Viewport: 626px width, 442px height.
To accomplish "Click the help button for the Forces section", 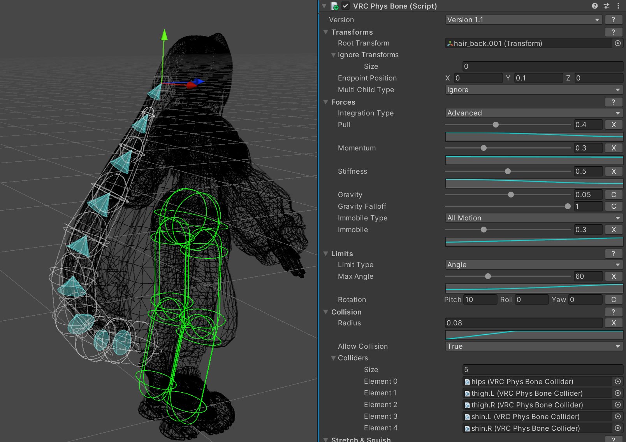I will [x=614, y=102].
